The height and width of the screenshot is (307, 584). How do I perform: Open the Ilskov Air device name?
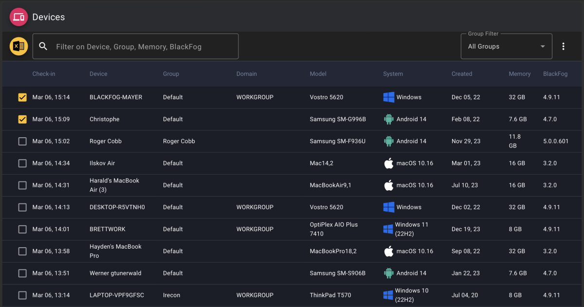pos(102,163)
